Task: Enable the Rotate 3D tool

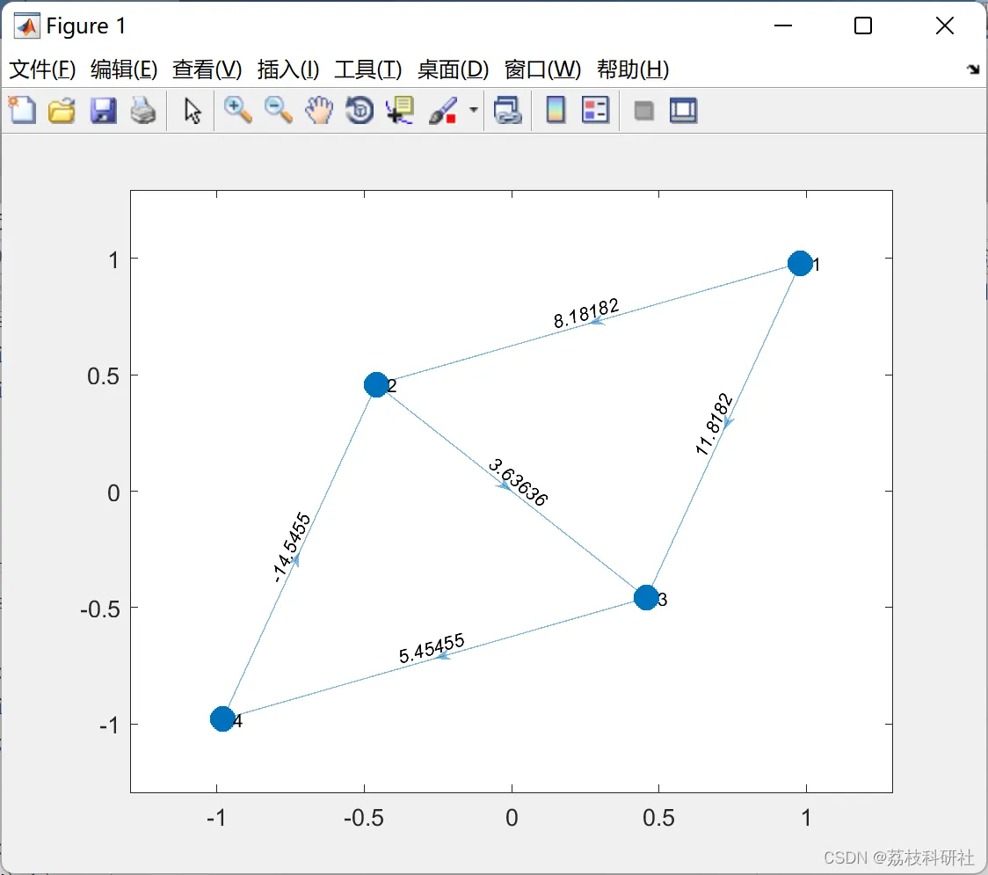Action: pyautogui.click(x=360, y=110)
